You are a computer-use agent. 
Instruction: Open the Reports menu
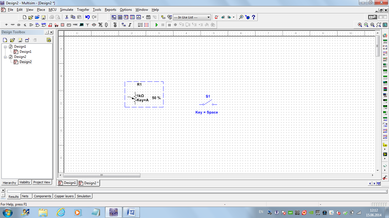pos(110,10)
